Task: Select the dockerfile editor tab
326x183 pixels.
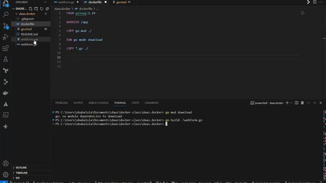Action: coord(95,2)
